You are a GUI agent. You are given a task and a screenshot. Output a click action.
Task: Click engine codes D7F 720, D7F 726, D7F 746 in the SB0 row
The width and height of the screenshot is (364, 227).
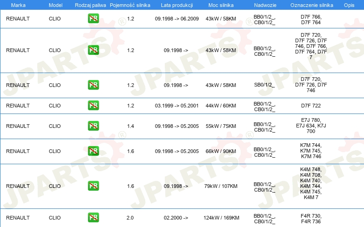(x=311, y=85)
